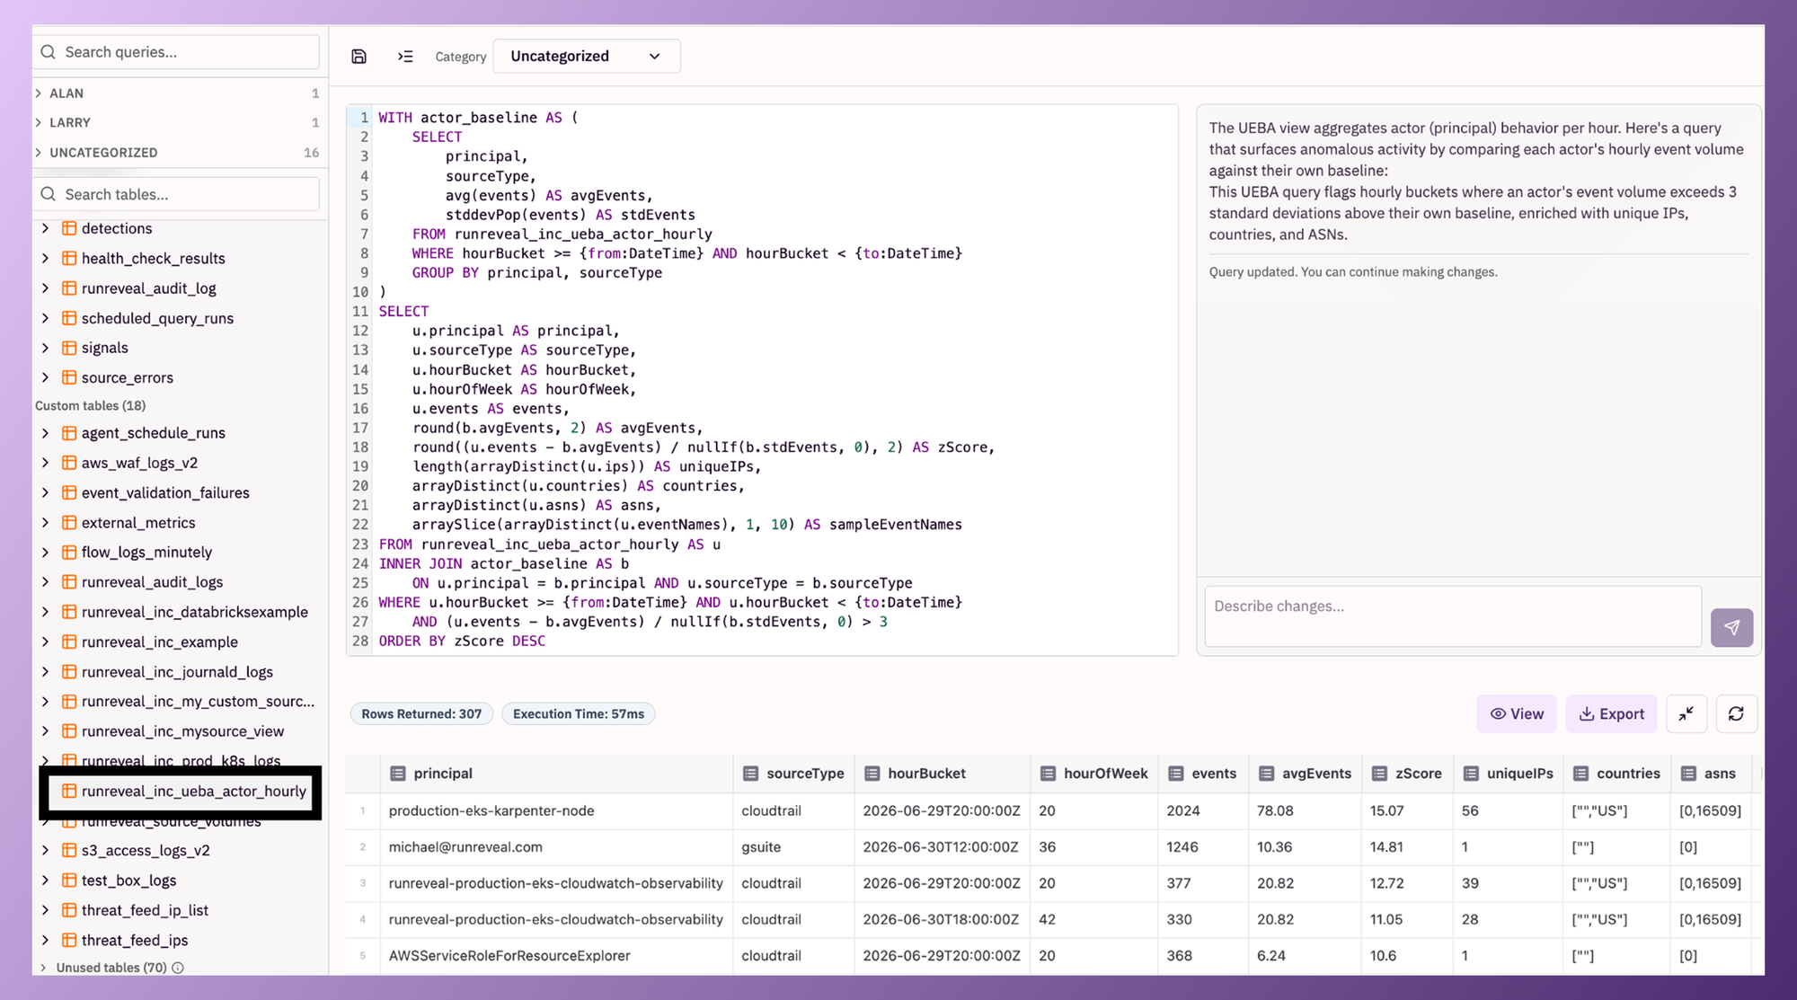The height and width of the screenshot is (1000, 1797).
Task: Select the runreveal_inc_journald_logs table
Action: coord(177,672)
